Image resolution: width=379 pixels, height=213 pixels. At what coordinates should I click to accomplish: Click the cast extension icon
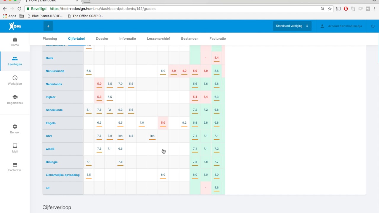click(338, 9)
